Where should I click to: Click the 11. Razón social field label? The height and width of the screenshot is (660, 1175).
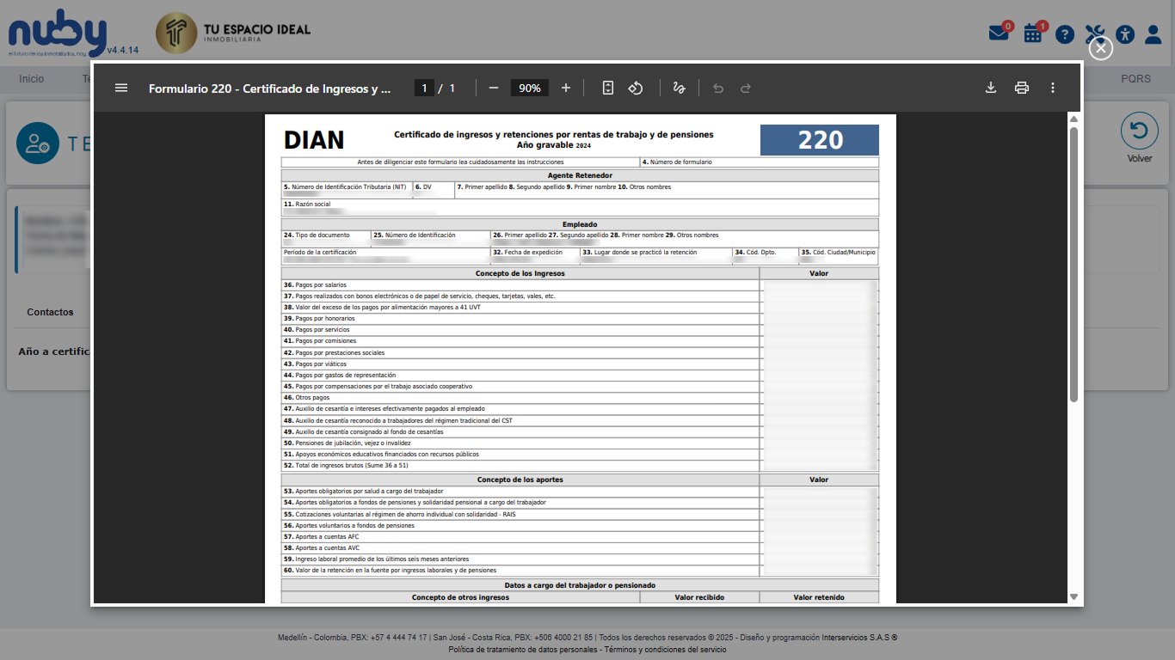(x=307, y=205)
